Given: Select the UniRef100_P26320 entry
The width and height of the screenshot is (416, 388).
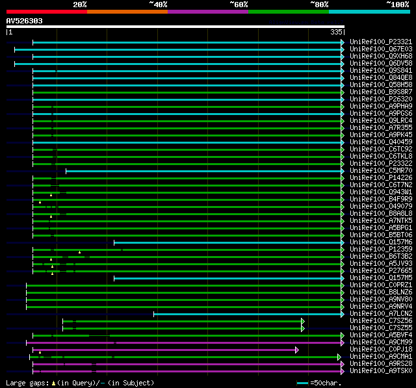Looking at the screenshot, I should pos(381,99).
